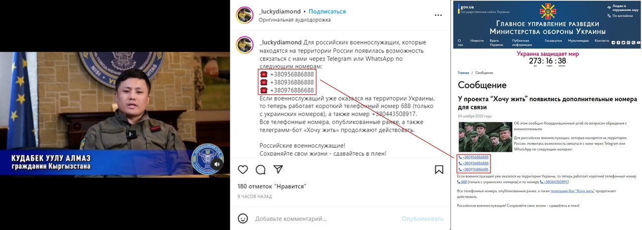Viewport: 642px width, 230px height.
Task: Open the Новости menu item
Action: click(476, 41)
